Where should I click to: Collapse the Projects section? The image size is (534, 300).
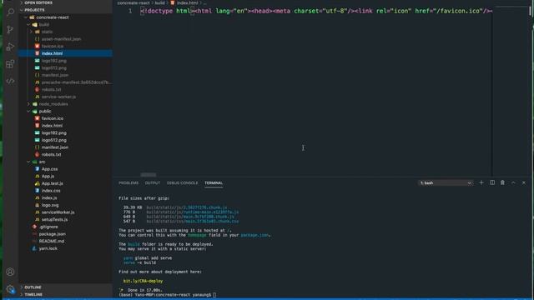(x=34, y=10)
